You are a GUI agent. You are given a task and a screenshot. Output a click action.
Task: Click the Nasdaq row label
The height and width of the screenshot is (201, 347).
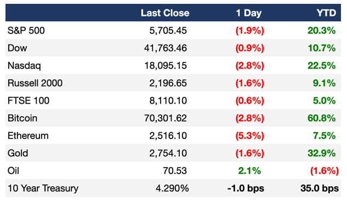[x=24, y=65]
